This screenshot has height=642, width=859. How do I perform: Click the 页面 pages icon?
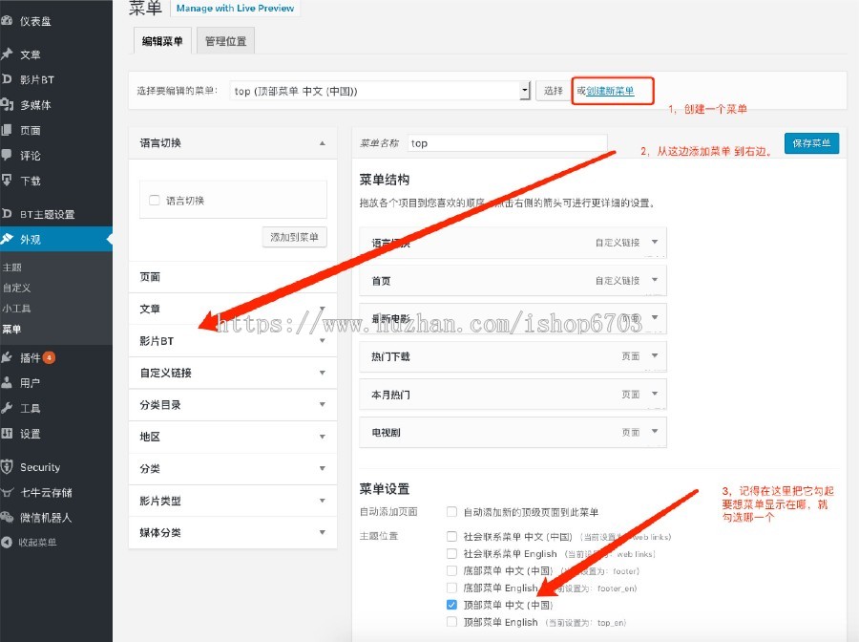pyautogui.click(x=7, y=130)
